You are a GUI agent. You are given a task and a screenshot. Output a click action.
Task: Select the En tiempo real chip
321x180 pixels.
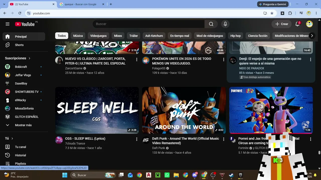(180, 36)
